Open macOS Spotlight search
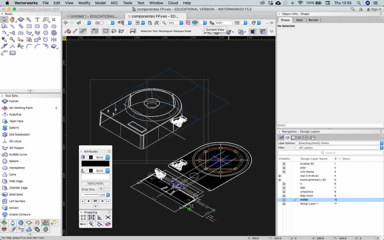Screen dimensions: 384x240 [x=359, y=3]
